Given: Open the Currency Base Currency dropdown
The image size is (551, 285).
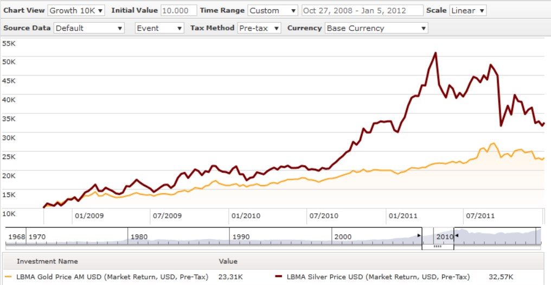Looking at the screenshot, I should (x=376, y=28).
